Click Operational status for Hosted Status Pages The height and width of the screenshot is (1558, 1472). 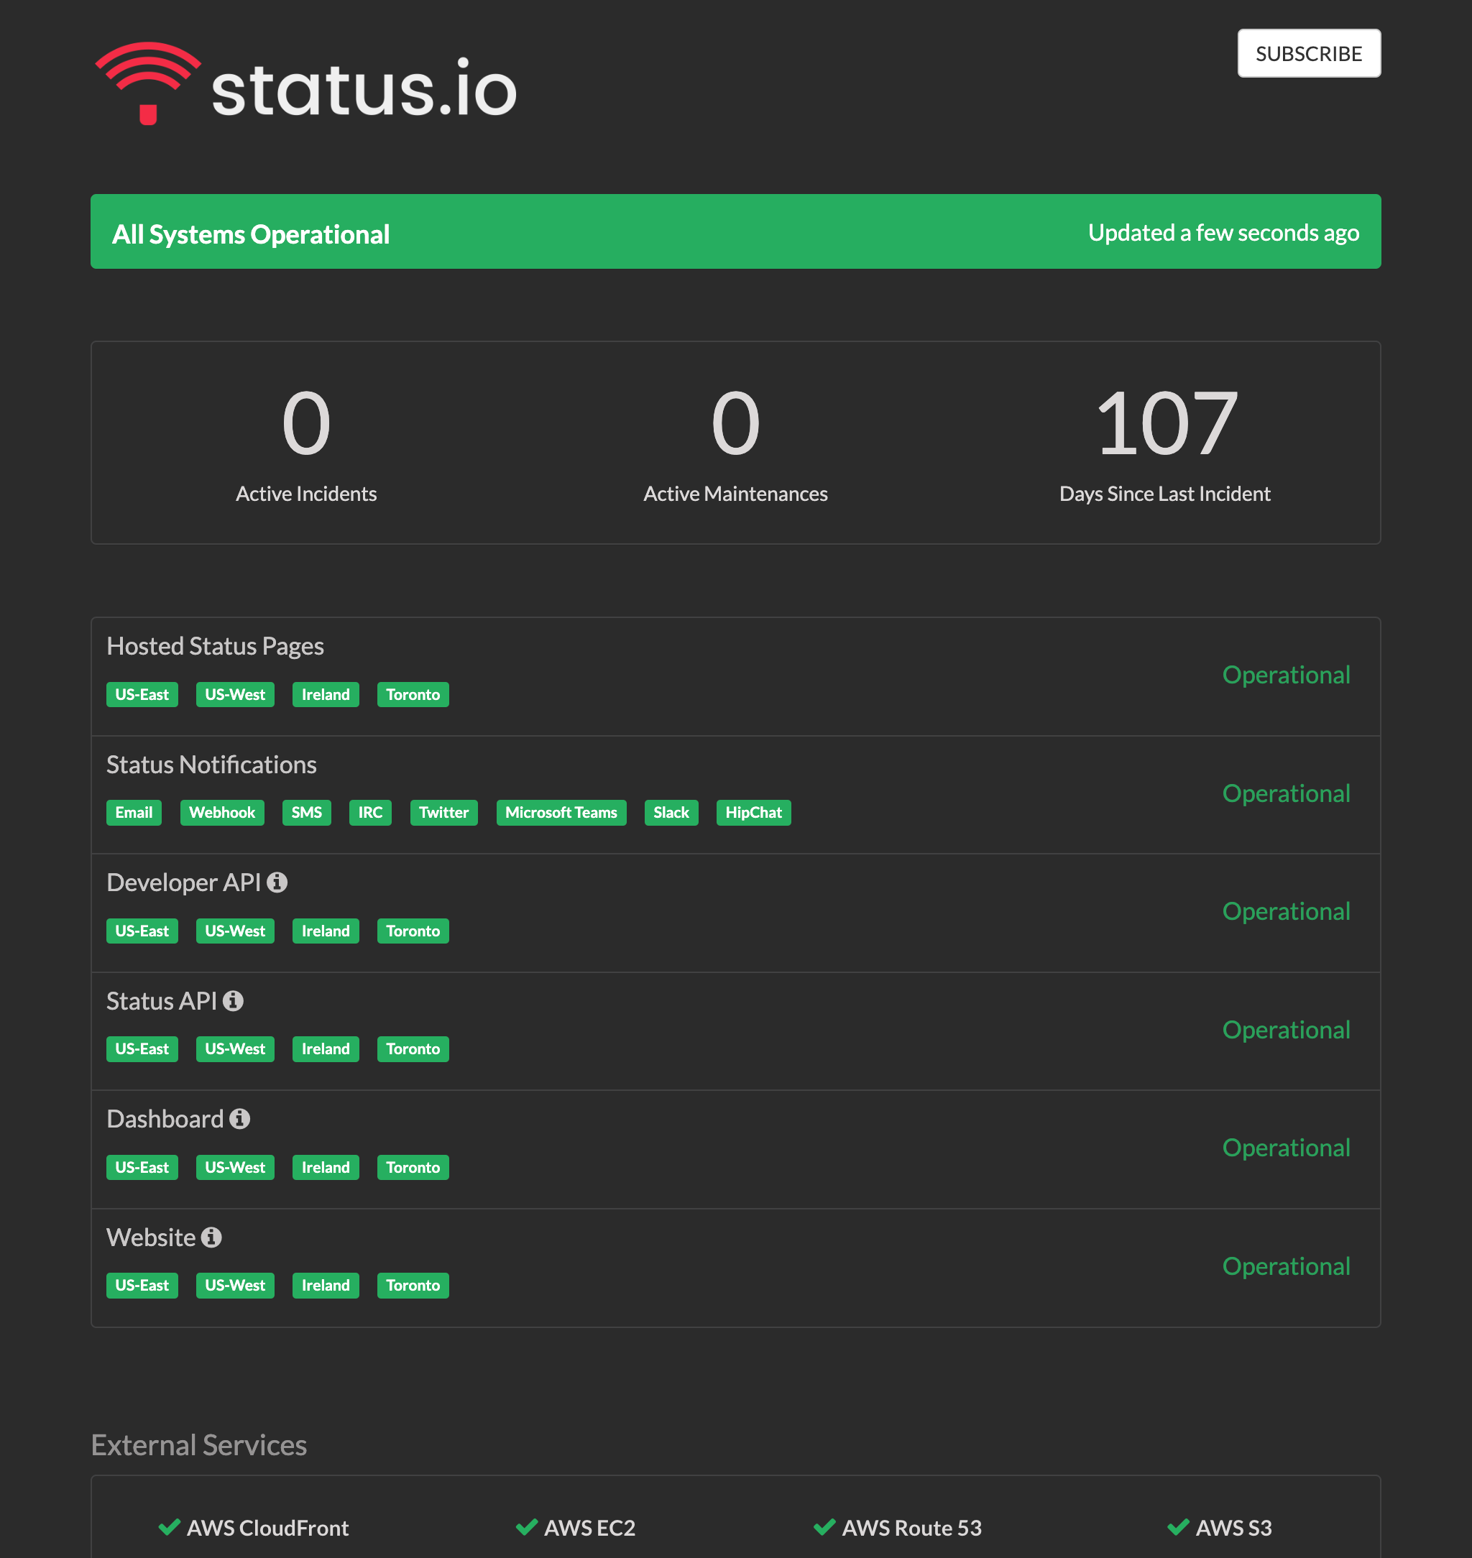(x=1286, y=675)
